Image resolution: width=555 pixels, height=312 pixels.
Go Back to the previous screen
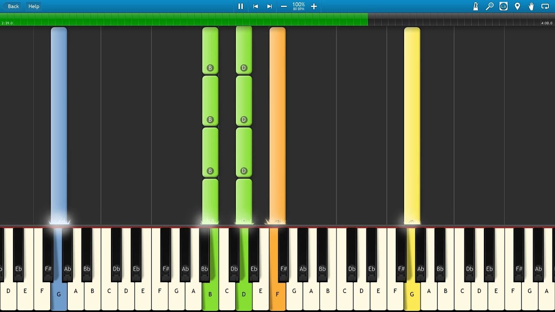pos(11,6)
